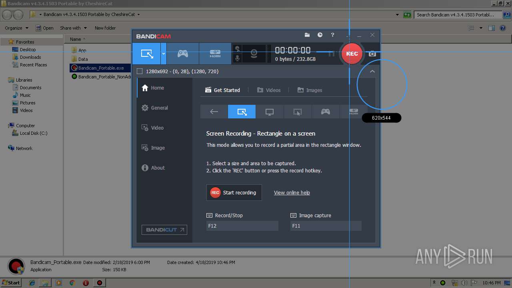This screenshot has height=288, width=512.
Task: Collapse the Bandicam panel with the chevron
Action: 372,71
